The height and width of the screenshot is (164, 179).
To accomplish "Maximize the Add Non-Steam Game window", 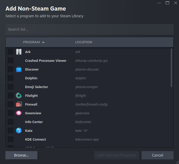I will tap(167, 3).
